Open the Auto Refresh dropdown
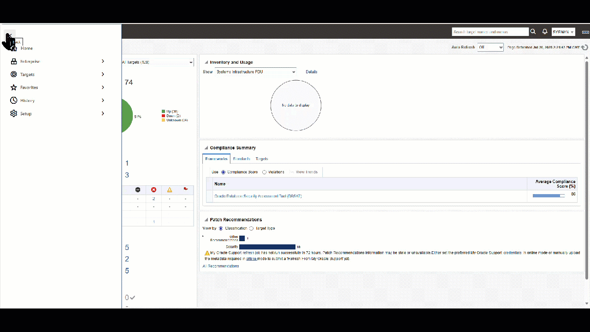Screen dimensions: 590x332 click(x=490, y=47)
